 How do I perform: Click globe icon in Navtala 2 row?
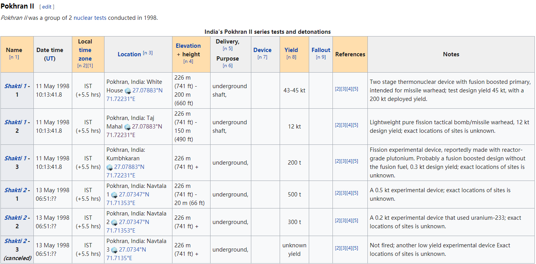pos(115,222)
